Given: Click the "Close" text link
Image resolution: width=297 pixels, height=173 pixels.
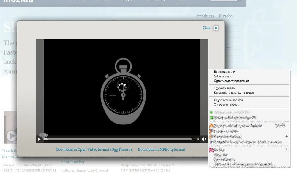Looking at the screenshot, I should click(x=206, y=28).
